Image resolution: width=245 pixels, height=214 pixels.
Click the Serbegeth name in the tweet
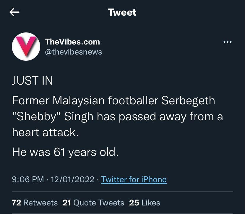click(188, 101)
